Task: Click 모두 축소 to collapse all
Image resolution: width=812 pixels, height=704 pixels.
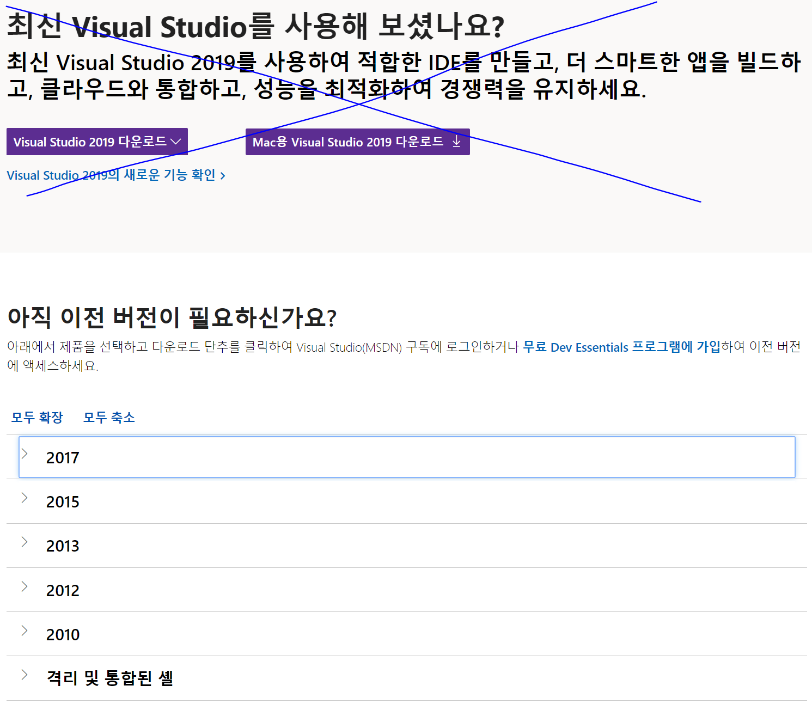Action: [x=109, y=417]
